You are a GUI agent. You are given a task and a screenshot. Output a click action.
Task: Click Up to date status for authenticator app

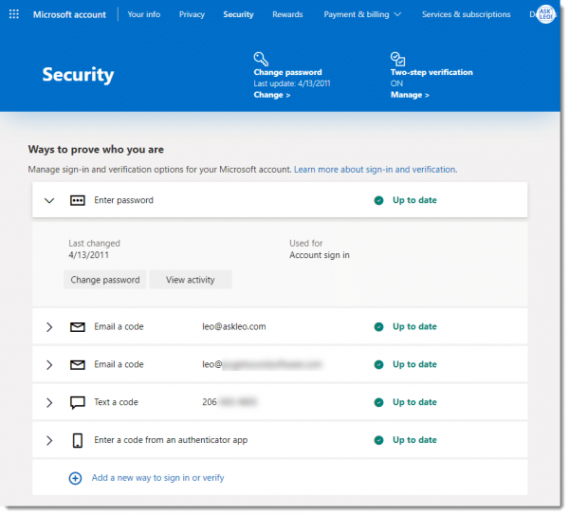pyautogui.click(x=414, y=440)
